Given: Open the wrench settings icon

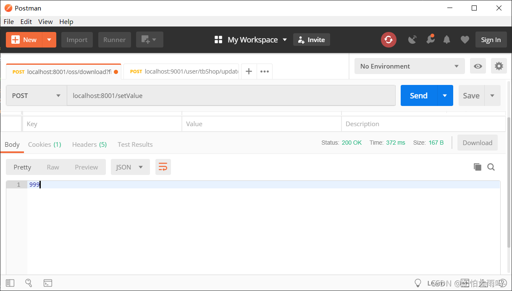Looking at the screenshot, I should (430, 39).
